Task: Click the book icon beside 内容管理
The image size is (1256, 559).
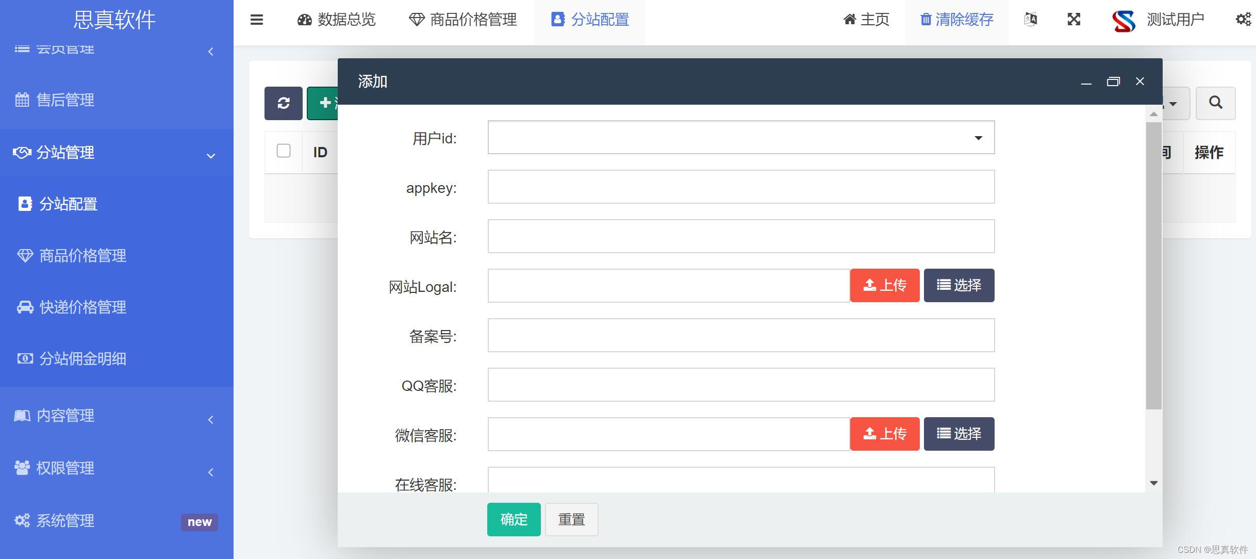Action: click(22, 415)
